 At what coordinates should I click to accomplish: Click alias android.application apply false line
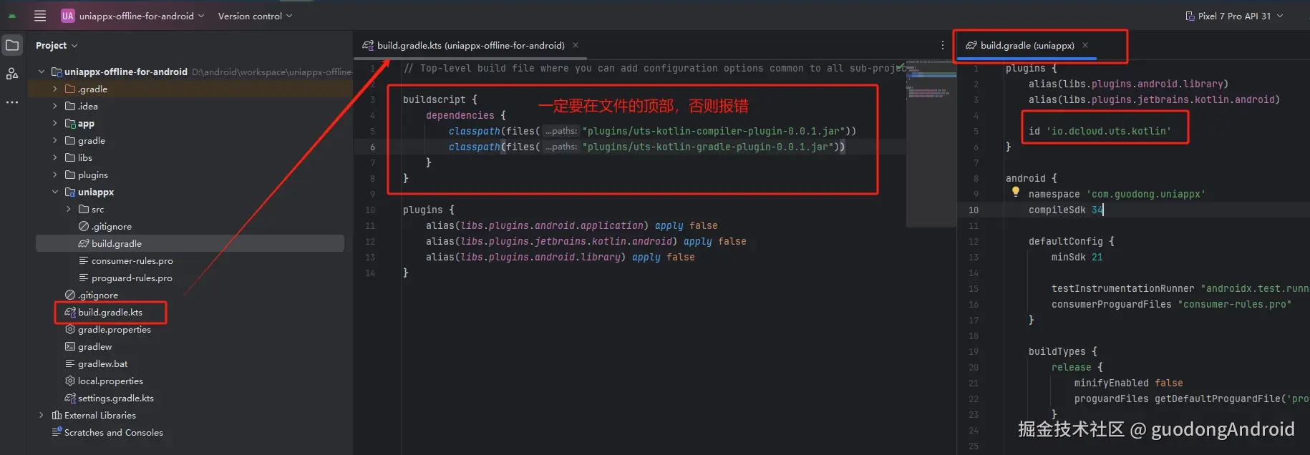click(x=571, y=225)
